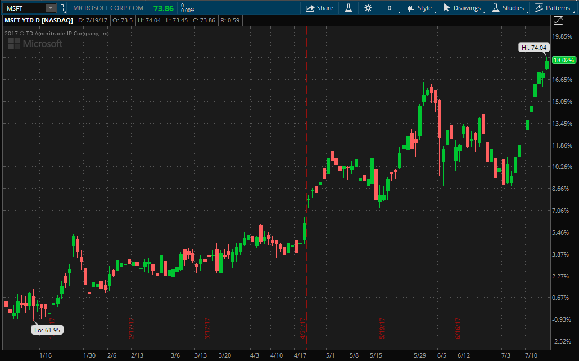The height and width of the screenshot is (361, 579).
Task: Click the symbol link (clipboard) icon
Action: coord(62,8)
